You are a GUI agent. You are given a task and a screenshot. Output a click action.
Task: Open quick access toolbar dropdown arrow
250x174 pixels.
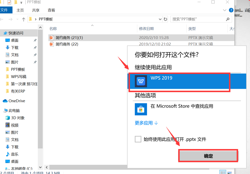21,2
